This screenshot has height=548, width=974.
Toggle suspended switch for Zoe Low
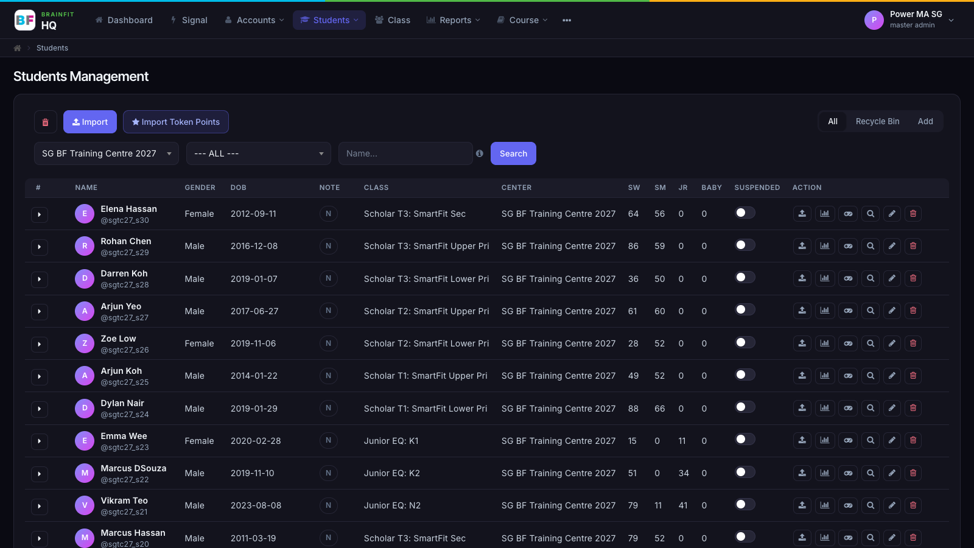tap(745, 342)
